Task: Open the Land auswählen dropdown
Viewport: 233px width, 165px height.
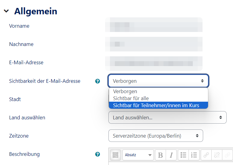Action: point(167,118)
